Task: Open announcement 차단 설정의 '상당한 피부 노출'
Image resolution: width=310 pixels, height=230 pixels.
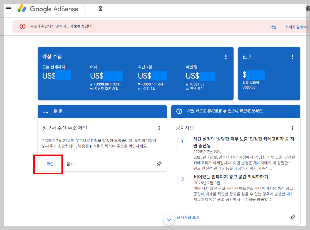Action: tap(244, 142)
